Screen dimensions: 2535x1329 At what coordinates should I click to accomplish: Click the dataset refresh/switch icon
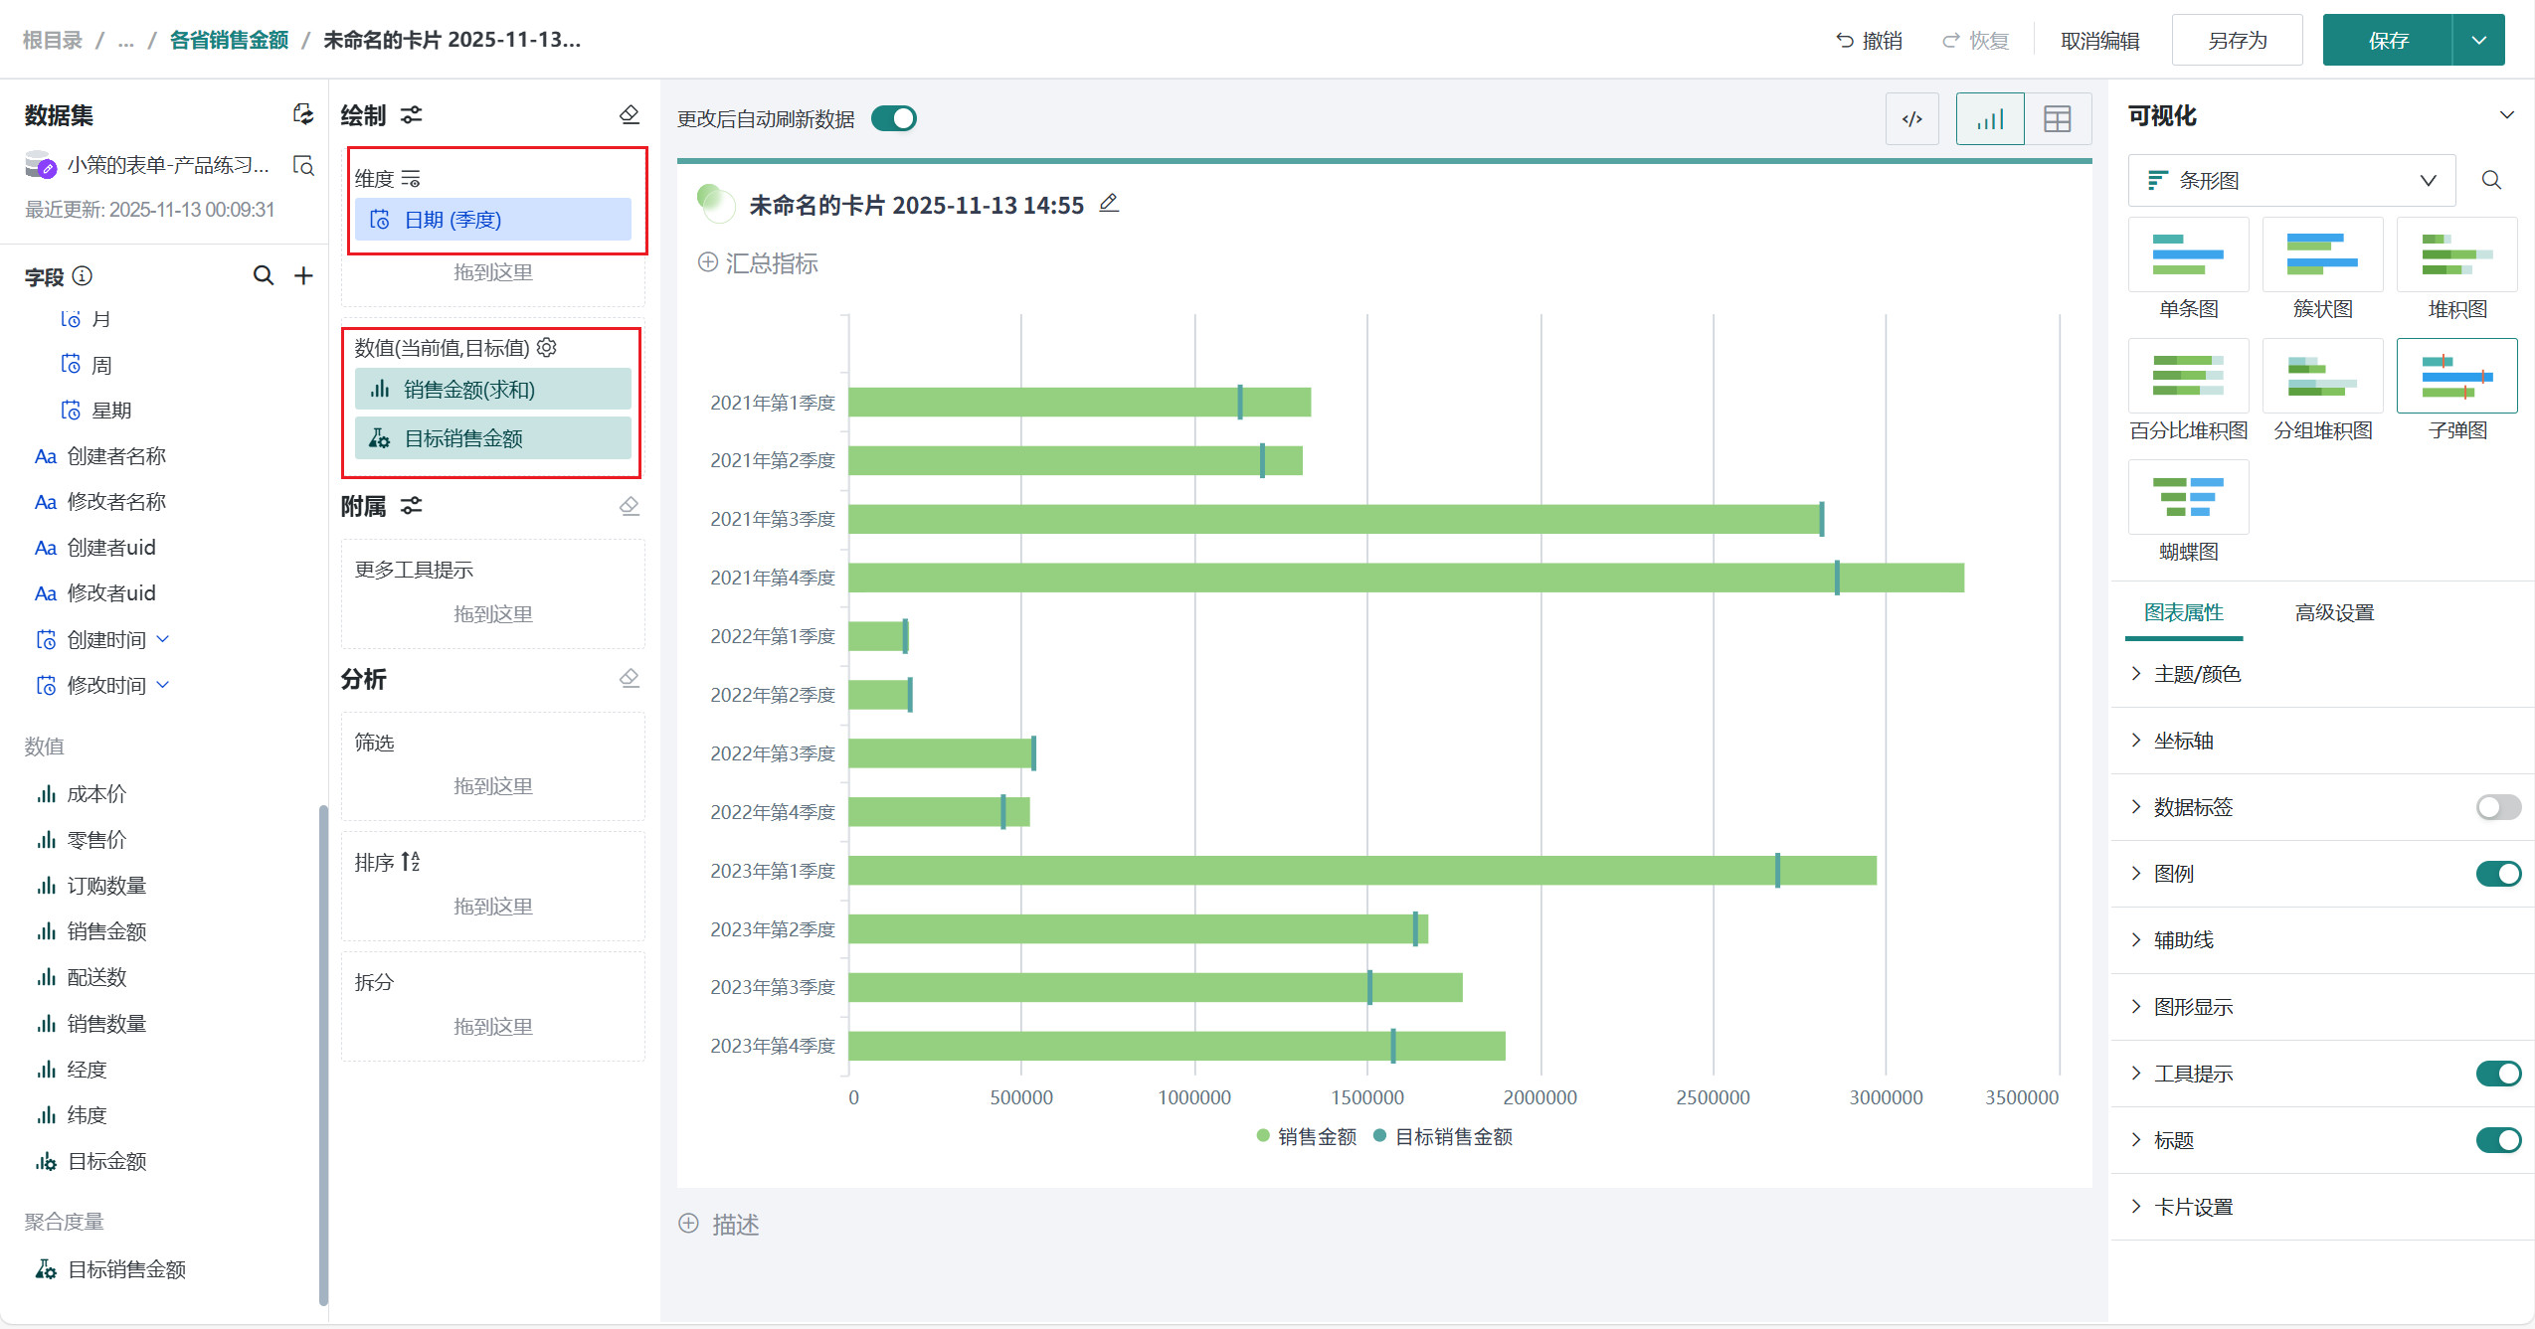coord(303,114)
